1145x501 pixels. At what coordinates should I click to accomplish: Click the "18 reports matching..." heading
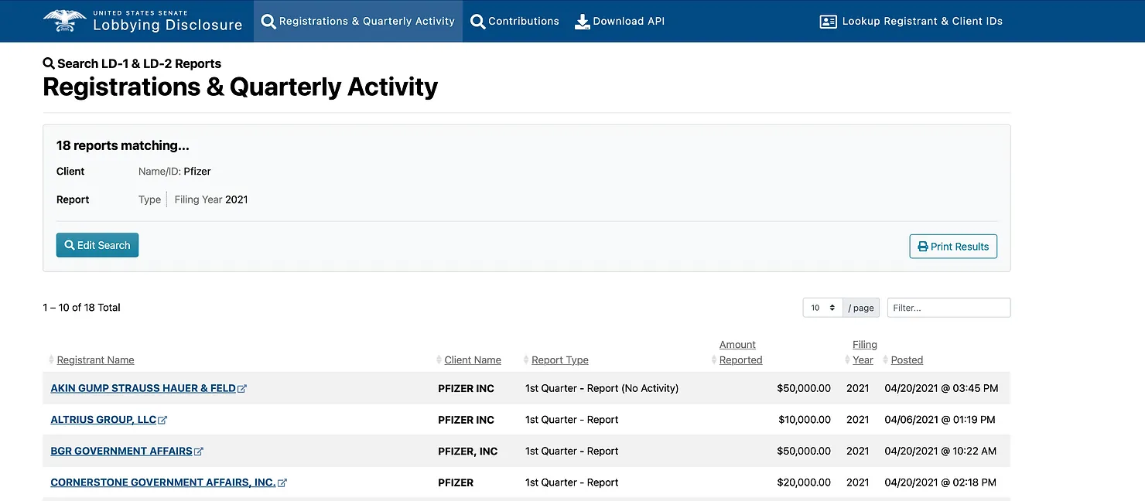pos(123,145)
